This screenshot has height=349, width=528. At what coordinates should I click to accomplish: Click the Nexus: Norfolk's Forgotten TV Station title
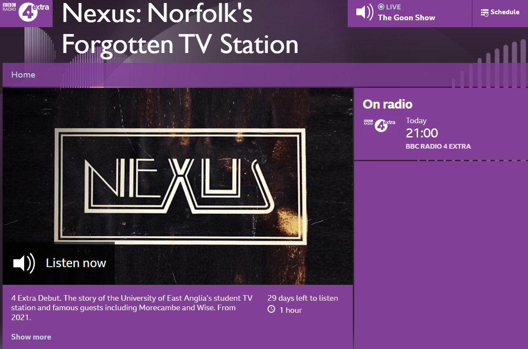[180, 29]
